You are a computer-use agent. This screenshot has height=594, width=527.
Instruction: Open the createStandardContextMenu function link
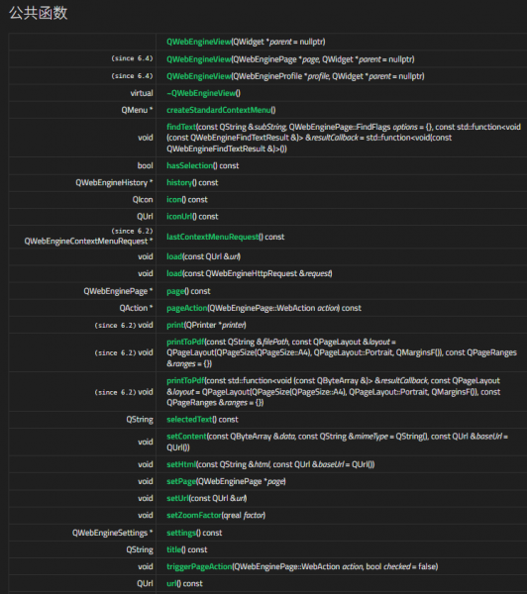(x=219, y=110)
